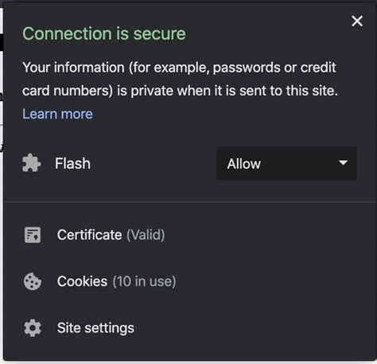This screenshot has height=364, width=377.
Task: Click the (10 in use) cookies count
Action: (x=144, y=281)
